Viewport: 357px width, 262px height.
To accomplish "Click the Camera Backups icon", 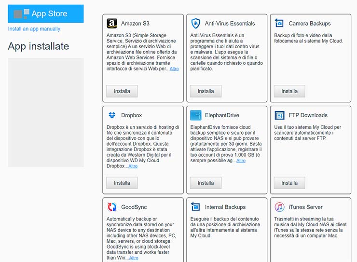I will (x=279, y=23).
